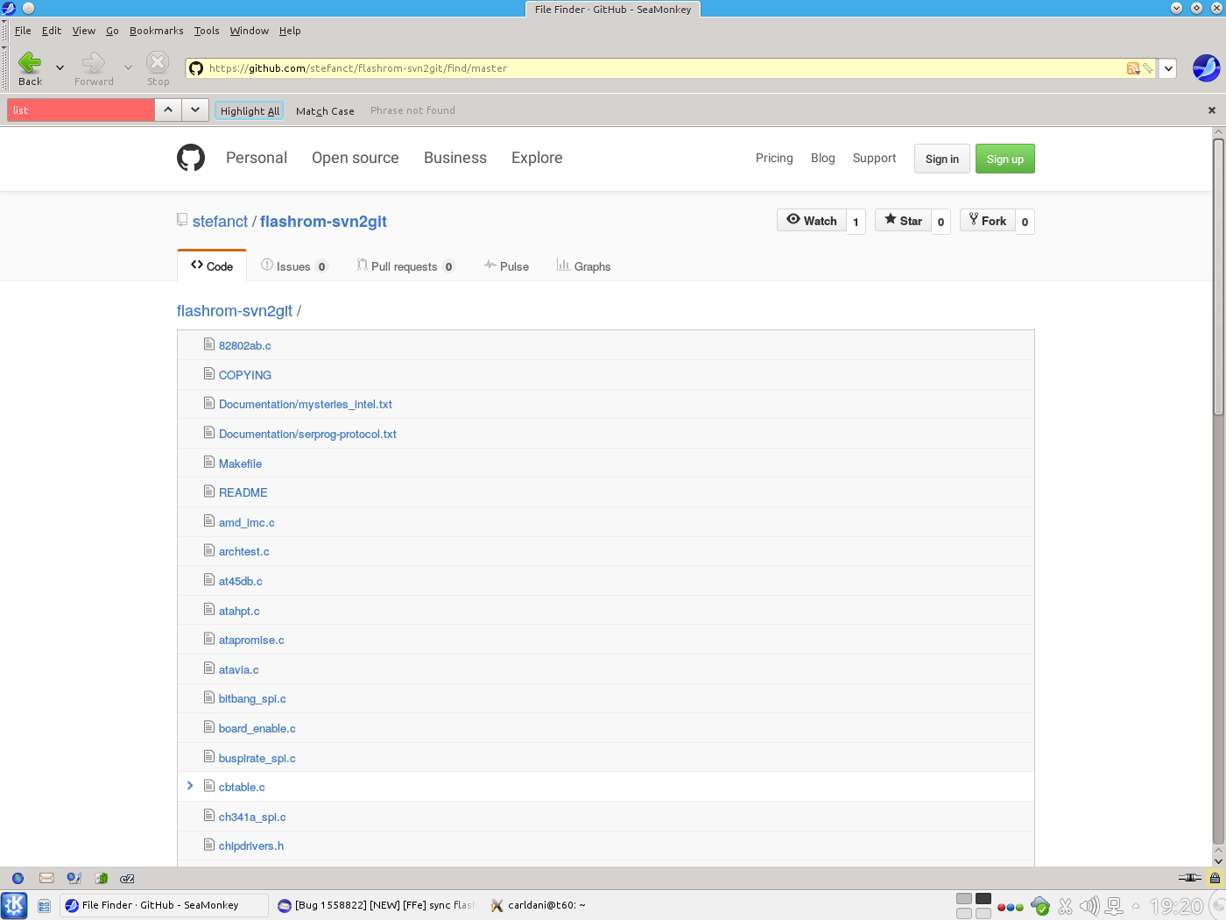The height and width of the screenshot is (920, 1226).
Task: Click the Watch button
Action: (x=812, y=221)
